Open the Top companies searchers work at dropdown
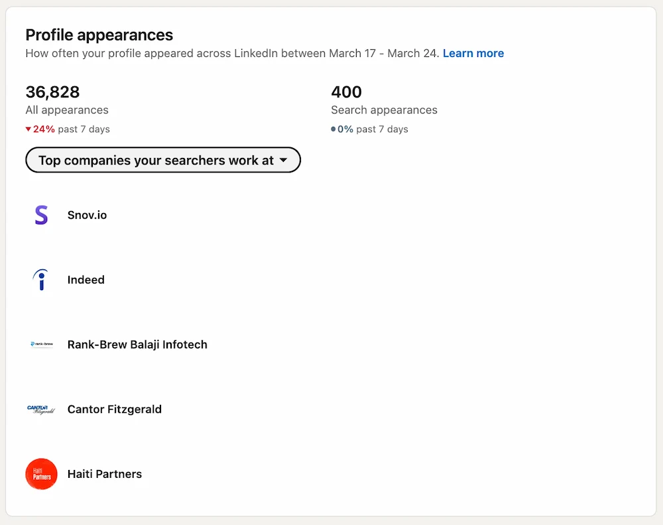663x525 pixels. 162,160
